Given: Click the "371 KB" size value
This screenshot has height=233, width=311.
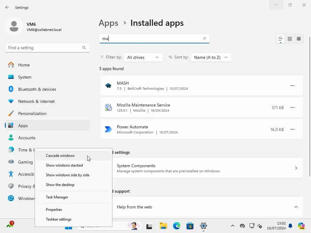Looking at the screenshot, I should tap(278, 108).
